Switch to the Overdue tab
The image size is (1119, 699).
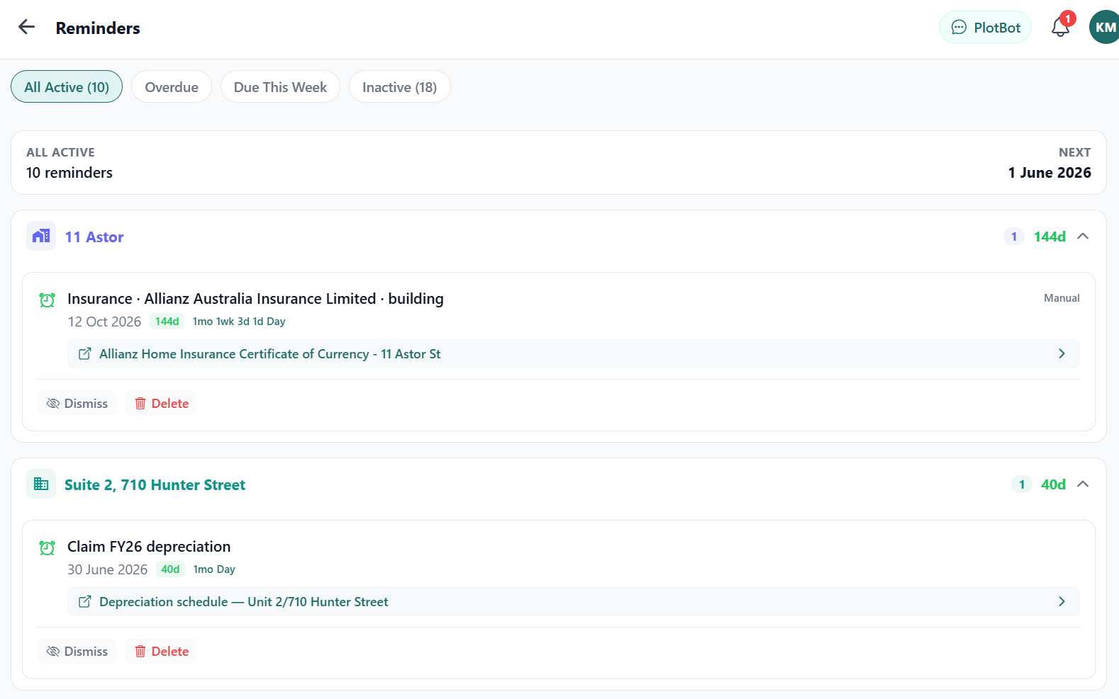172,86
